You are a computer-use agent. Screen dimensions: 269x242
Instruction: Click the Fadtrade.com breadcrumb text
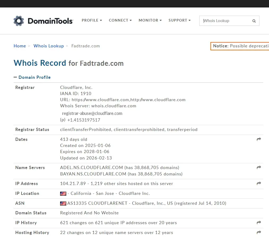point(86,46)
